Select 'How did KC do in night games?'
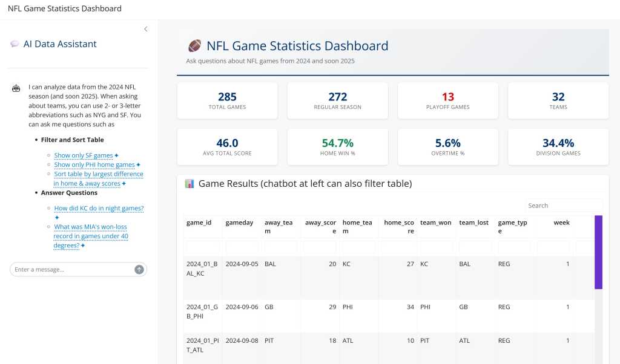 click(x=99, y=209)
